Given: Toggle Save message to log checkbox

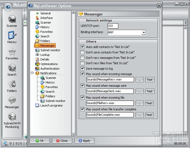Looking at the screenshot, I should pos(83,69).
